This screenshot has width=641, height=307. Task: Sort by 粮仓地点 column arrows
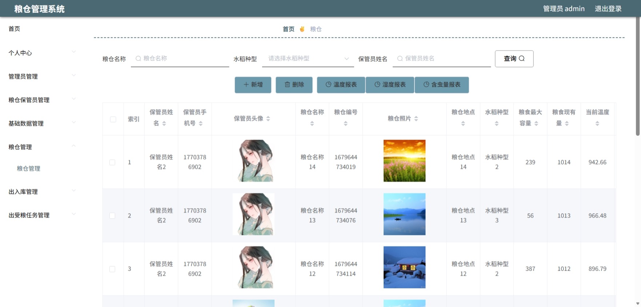pos(463,124)
